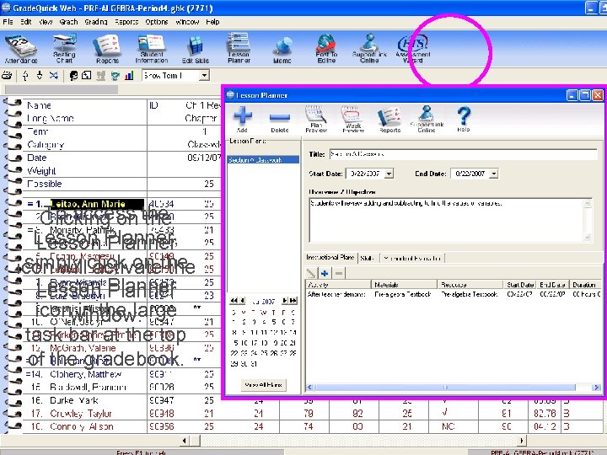
Task: Jump forward a year in the mini calendar
Action: 293,301
